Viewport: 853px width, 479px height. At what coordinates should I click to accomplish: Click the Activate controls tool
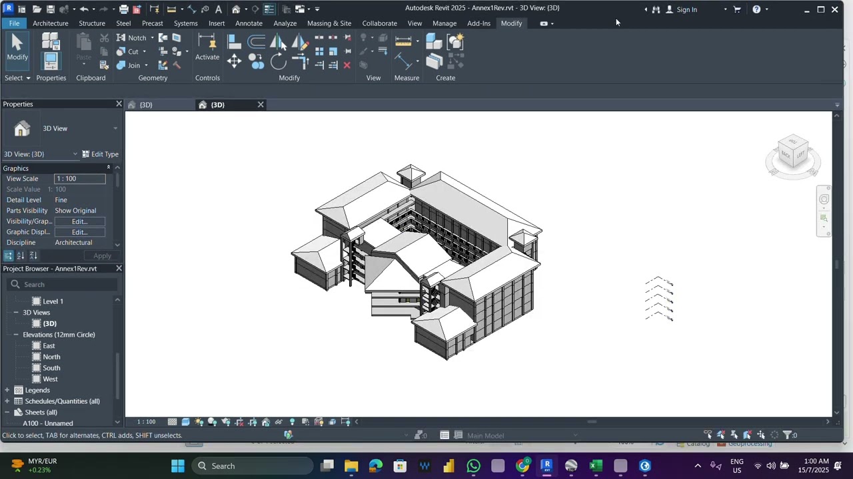click(x=207, y=48)
